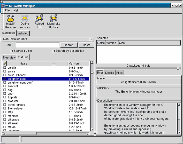Click the Reset button
This screenshot has height=144, width=183.
[87, 45]
